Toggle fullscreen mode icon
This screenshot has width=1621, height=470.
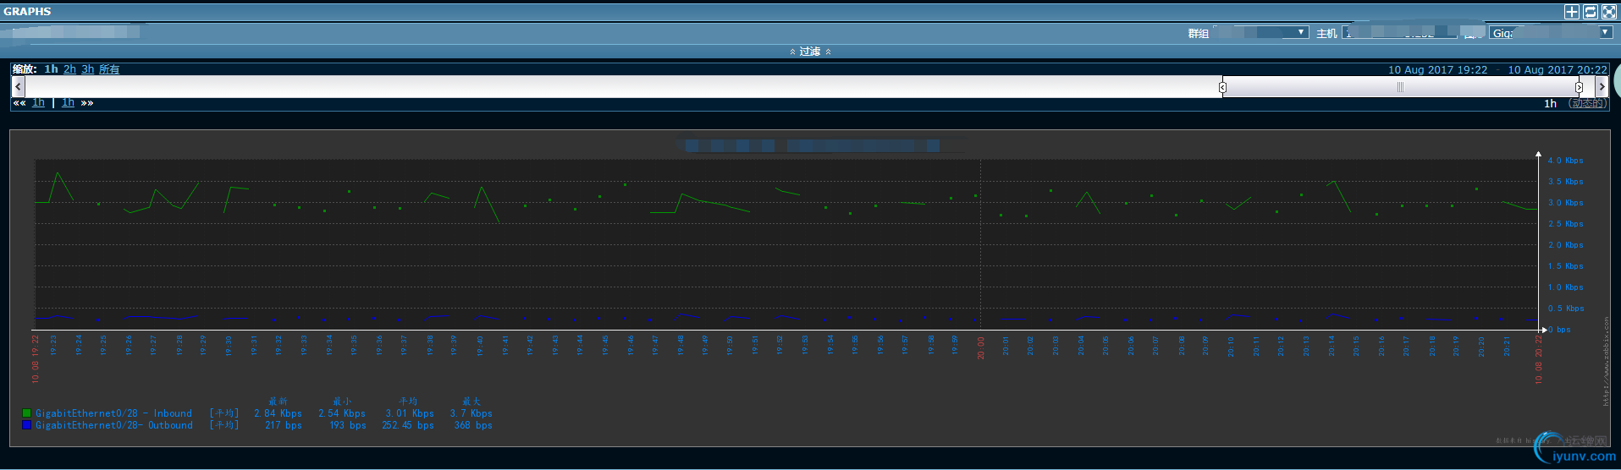(x=1608, y=12)
